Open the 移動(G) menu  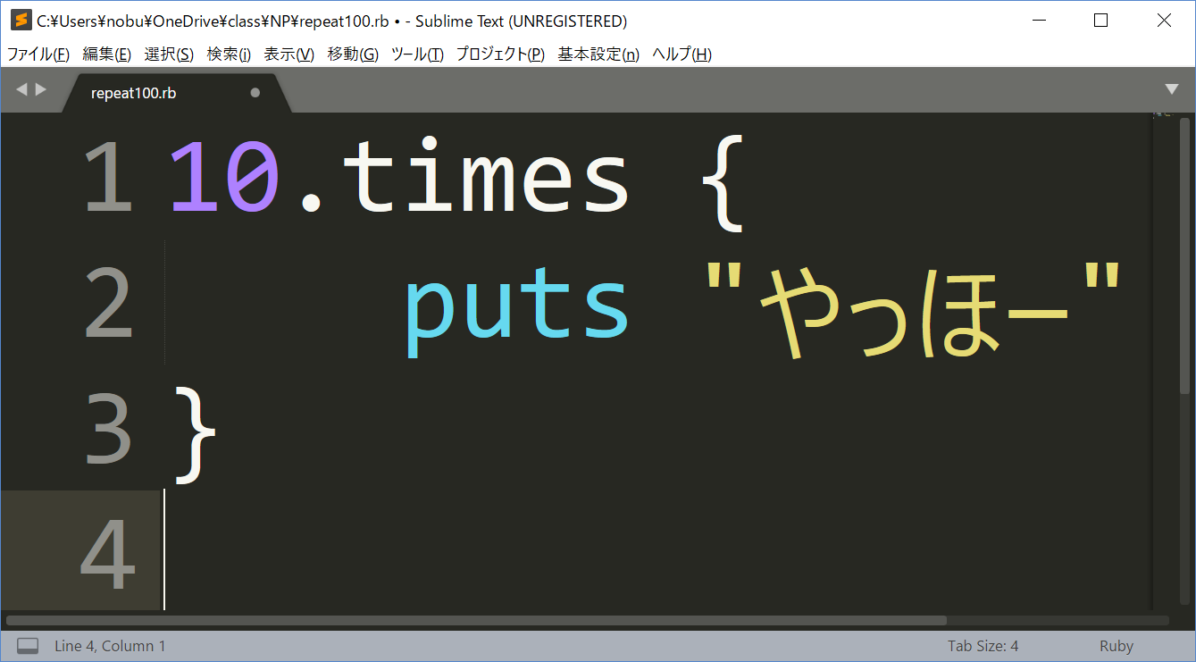(x=353, y=54)
